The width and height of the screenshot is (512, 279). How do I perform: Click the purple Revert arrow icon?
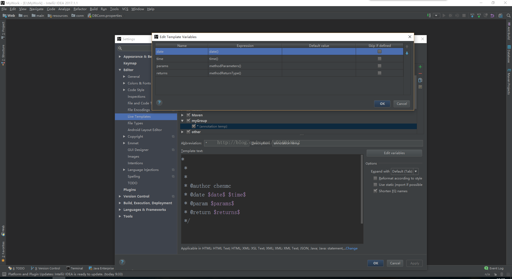click(492, 15)
